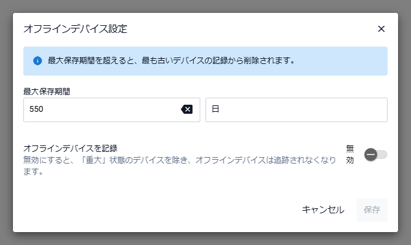This screenshot has height=245, width=411.
Task: Click the 日 text inside unit selector
Action: point(215,109)
